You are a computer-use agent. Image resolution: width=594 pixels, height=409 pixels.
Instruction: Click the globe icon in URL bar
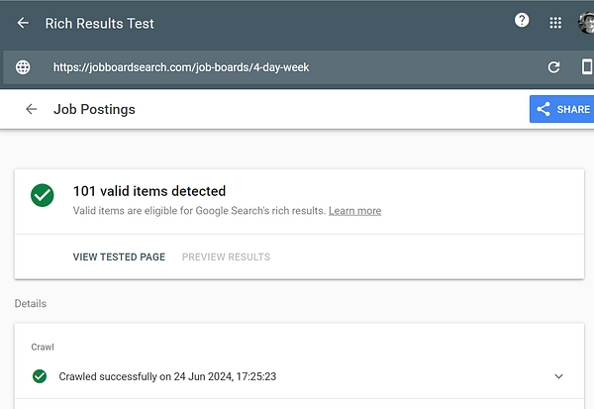[x=23, y=67]
